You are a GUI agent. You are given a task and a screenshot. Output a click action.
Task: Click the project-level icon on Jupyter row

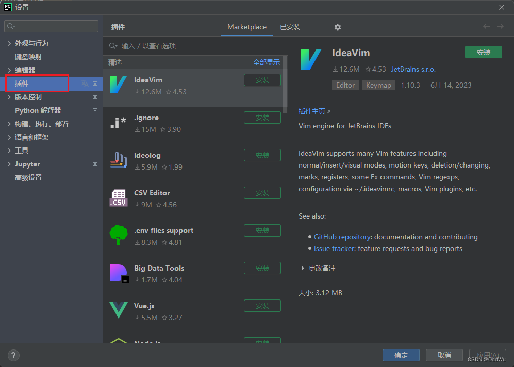coord(95,164)
